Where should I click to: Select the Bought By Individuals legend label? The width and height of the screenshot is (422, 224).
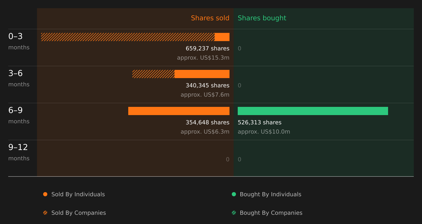coord(270,194)
